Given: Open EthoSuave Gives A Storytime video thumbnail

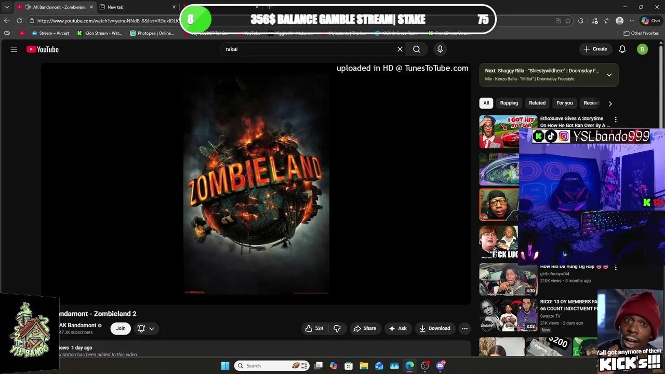Looking at the screenshot, I should point(508,131).
